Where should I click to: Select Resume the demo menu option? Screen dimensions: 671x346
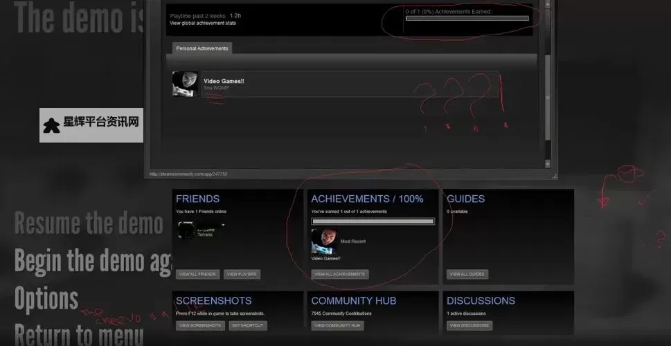89,224
